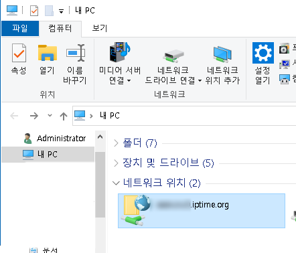Switch to the View (보기) tab

click(x=100, y=28)
